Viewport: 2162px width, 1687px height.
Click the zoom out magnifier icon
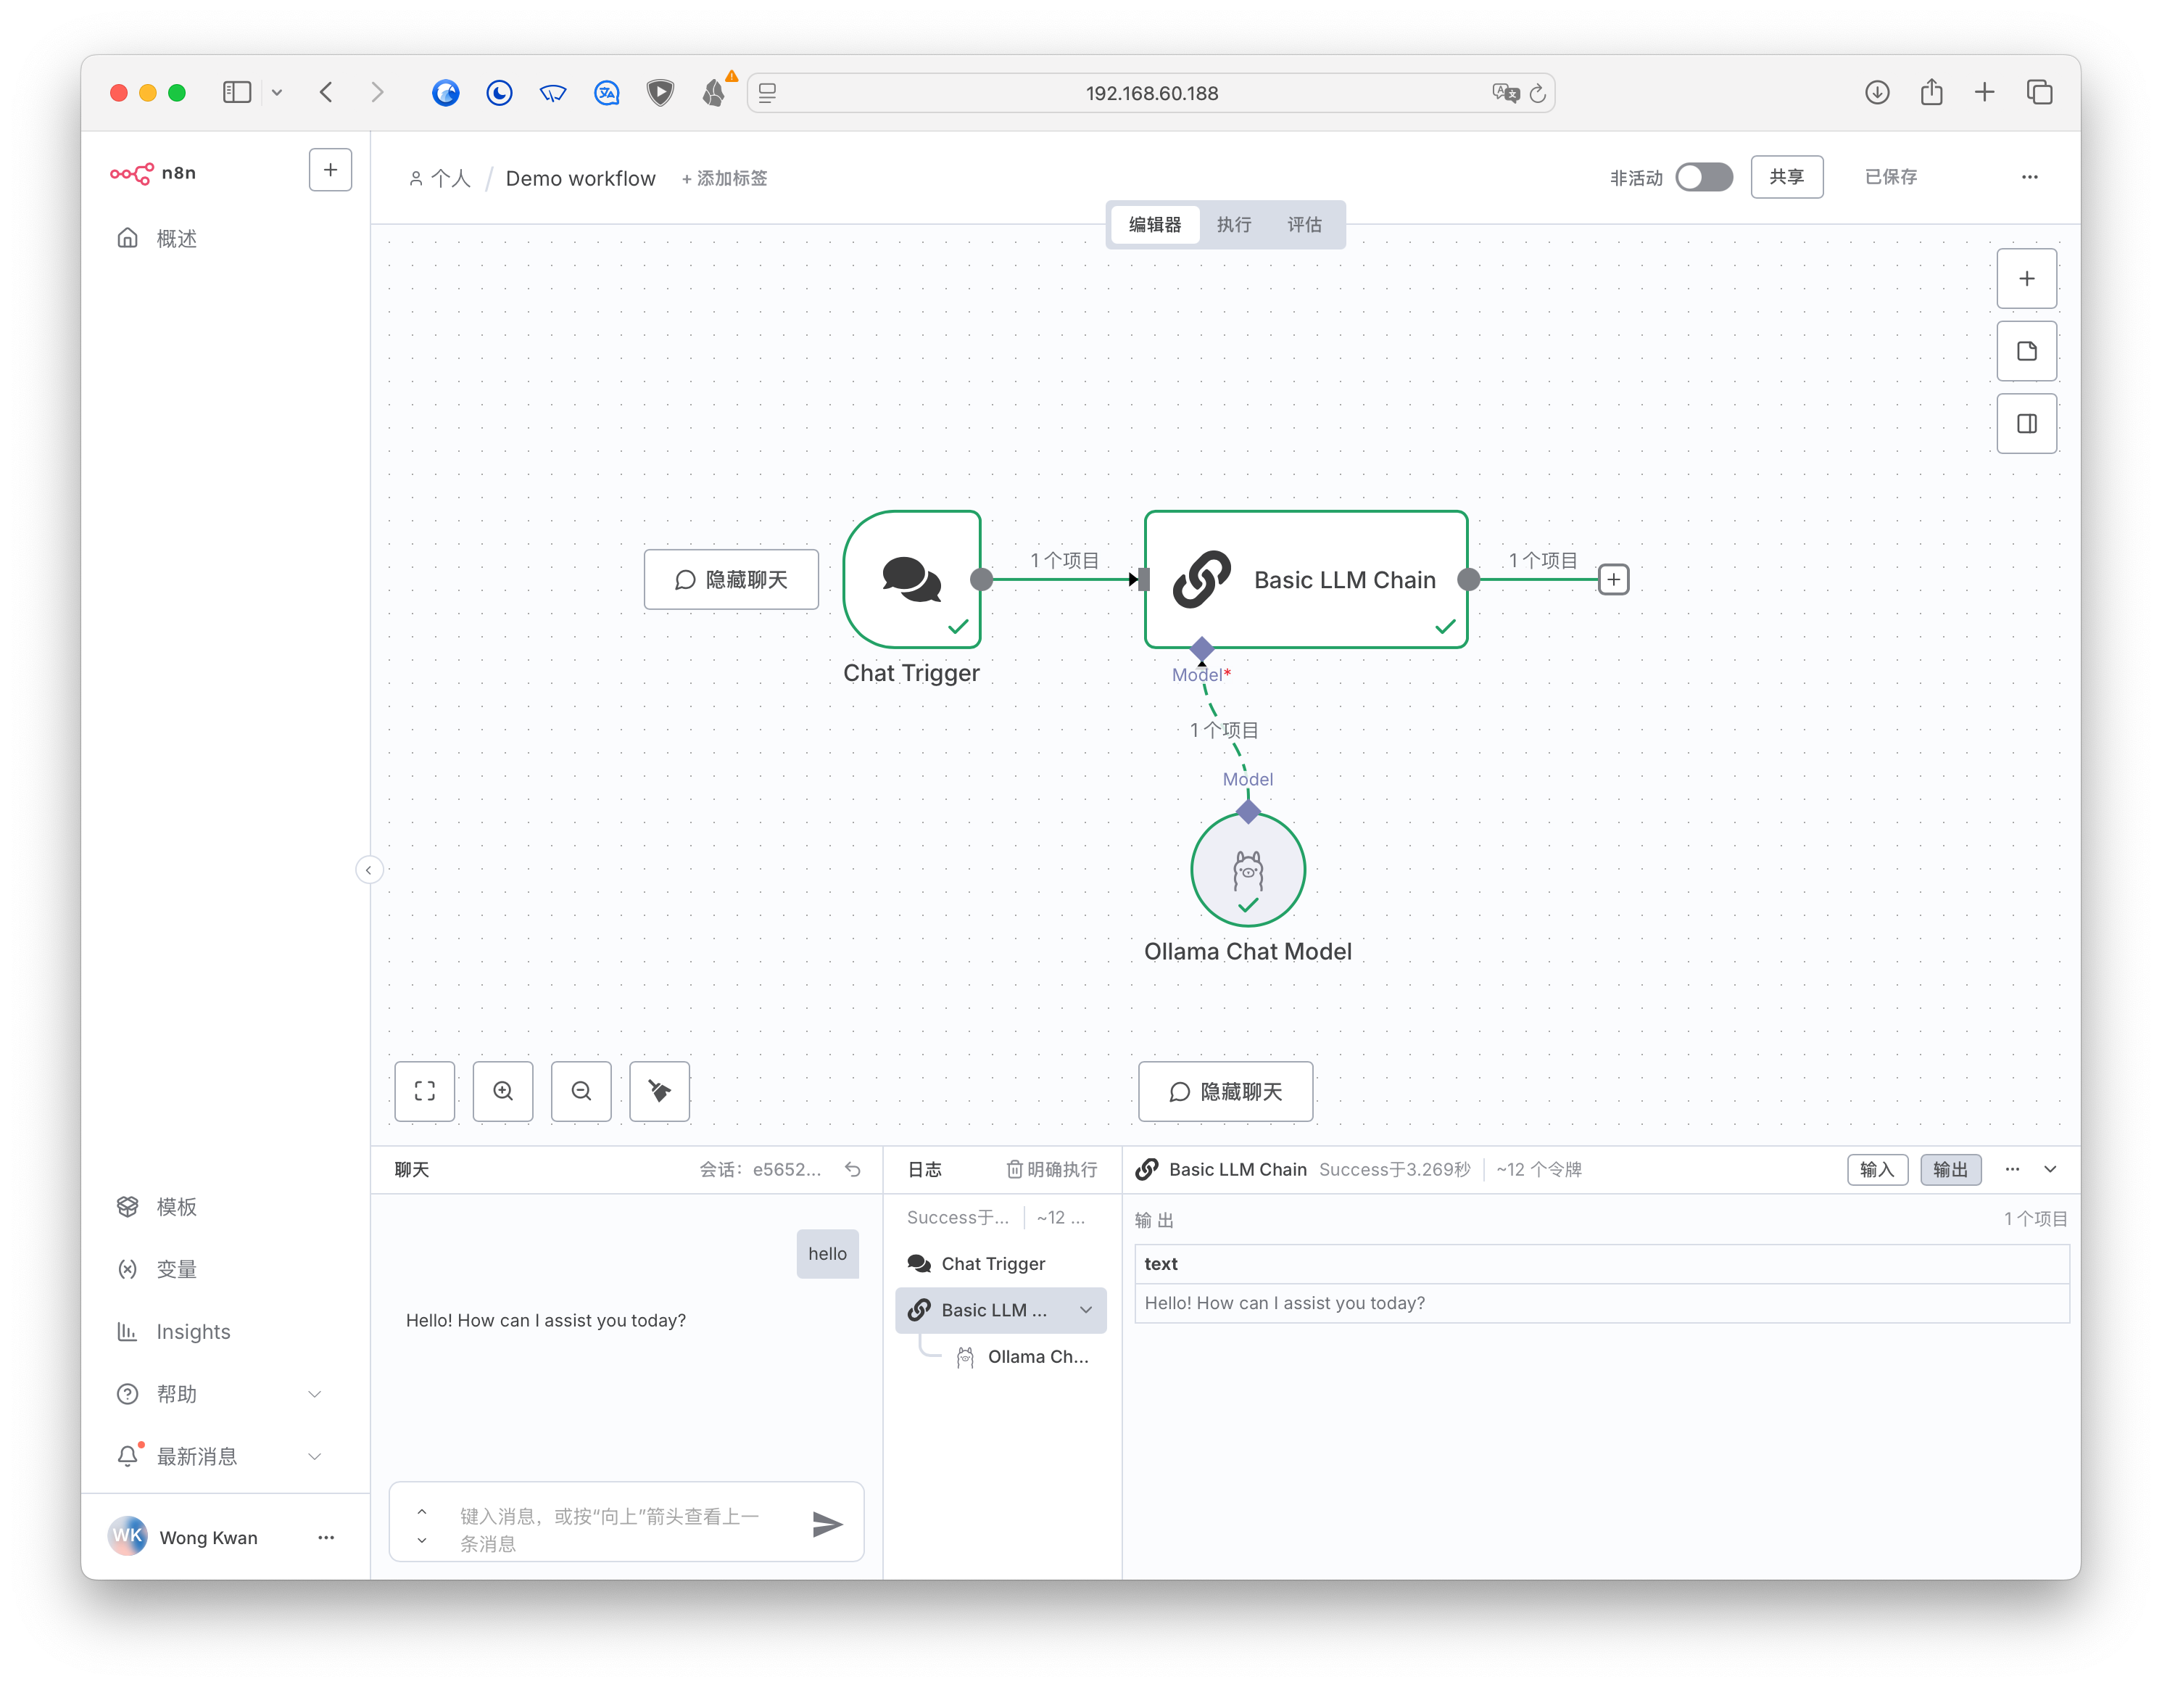[581, 1091]
